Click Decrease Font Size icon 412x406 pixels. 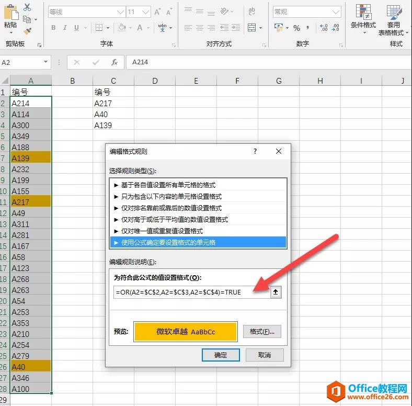169,12
